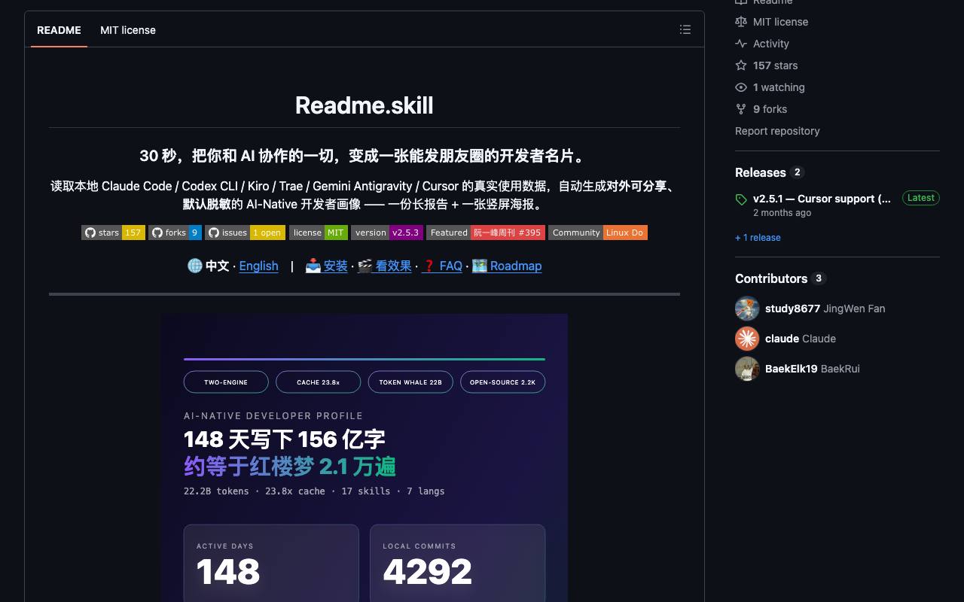Open study8677 JingWen Fan profile name
This screenshot has height=602, width=964.
pos(825,309)
